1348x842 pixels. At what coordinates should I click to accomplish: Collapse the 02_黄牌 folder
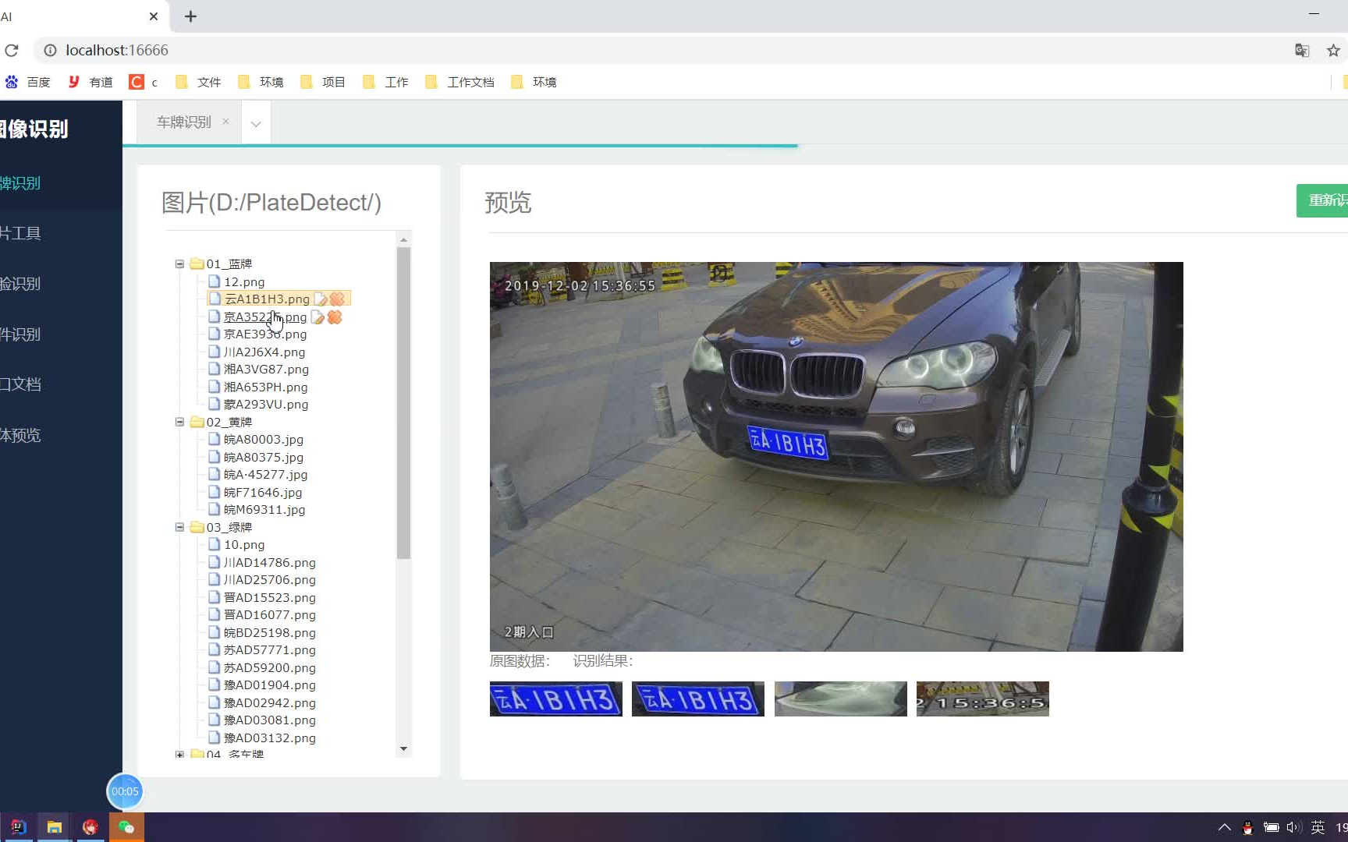point(179,422)
